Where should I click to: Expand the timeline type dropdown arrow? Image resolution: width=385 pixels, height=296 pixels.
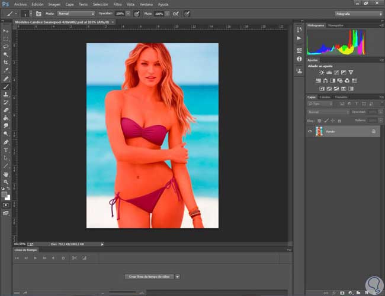pyautogui.click(x=177, y=276)
